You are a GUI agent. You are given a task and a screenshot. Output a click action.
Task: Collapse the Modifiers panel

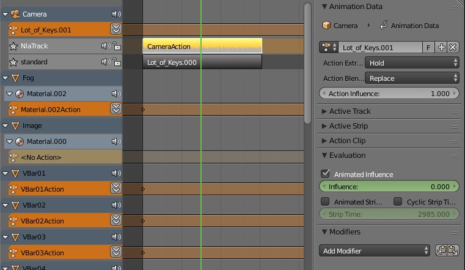tap(324, 231)
